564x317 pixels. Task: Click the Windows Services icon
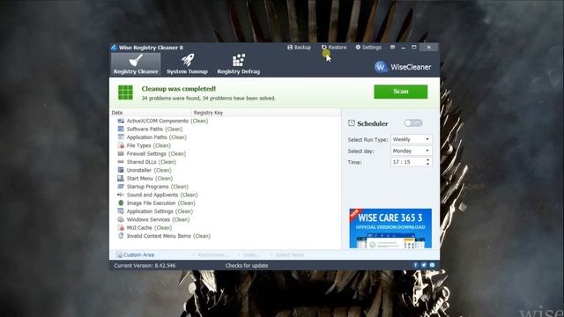[x=121, y=219]
